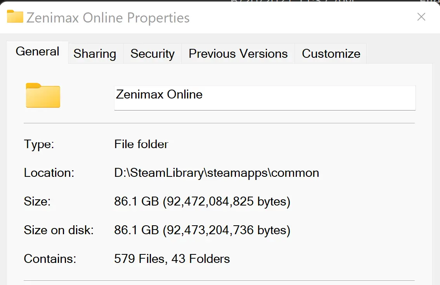Open the Security tab

152,54
